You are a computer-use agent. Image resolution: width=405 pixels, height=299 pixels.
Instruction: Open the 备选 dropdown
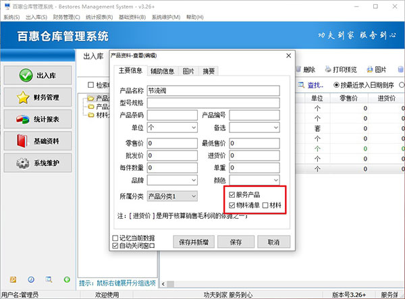pos(276,128)
